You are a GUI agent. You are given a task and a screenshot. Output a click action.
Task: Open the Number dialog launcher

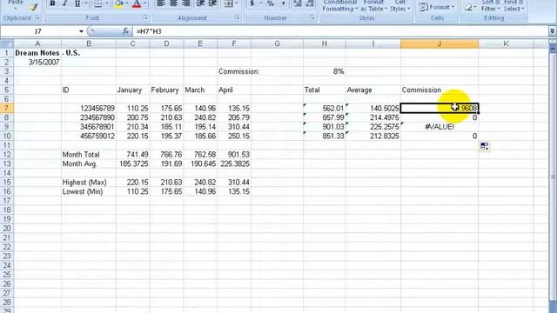click(312, 17)
